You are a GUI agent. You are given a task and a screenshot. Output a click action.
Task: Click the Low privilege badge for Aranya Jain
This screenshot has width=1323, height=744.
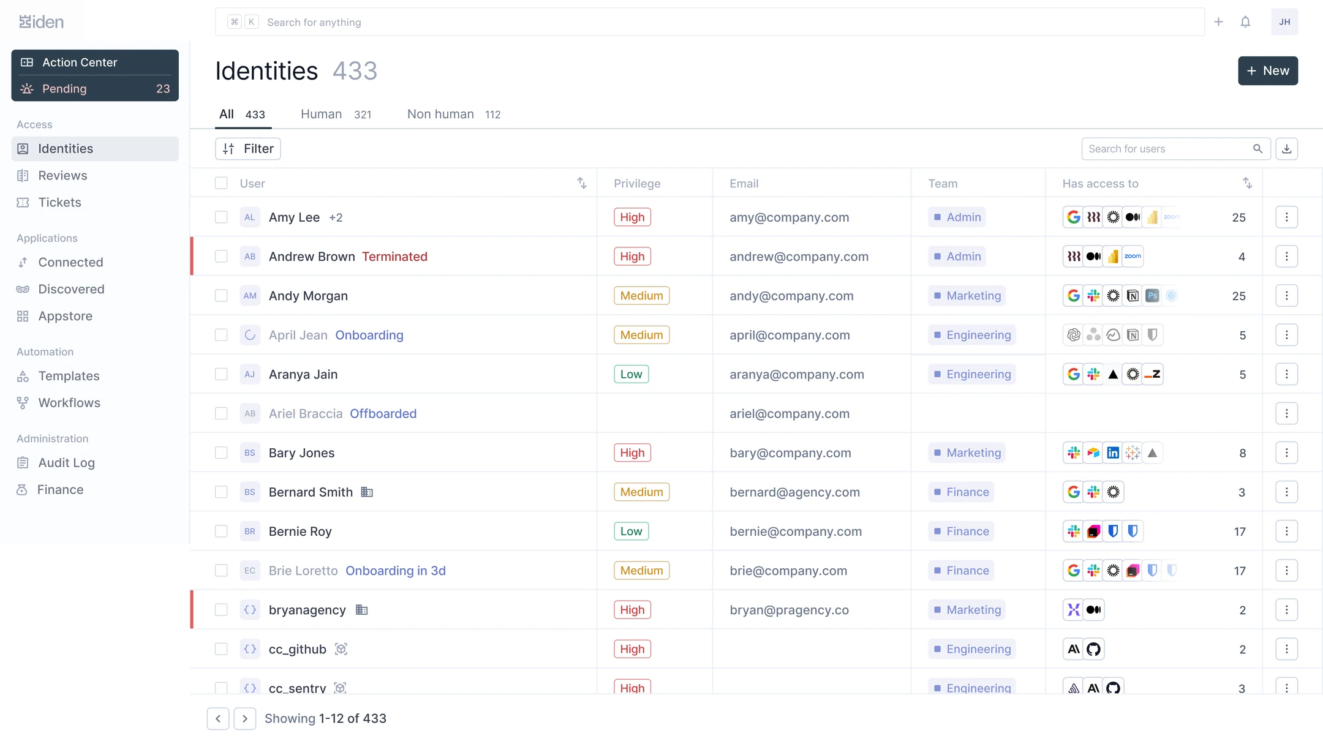point(631,374)
